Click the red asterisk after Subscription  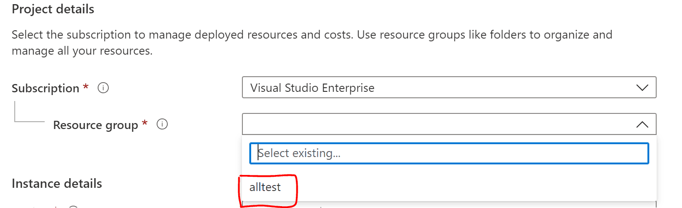[86, 86]
